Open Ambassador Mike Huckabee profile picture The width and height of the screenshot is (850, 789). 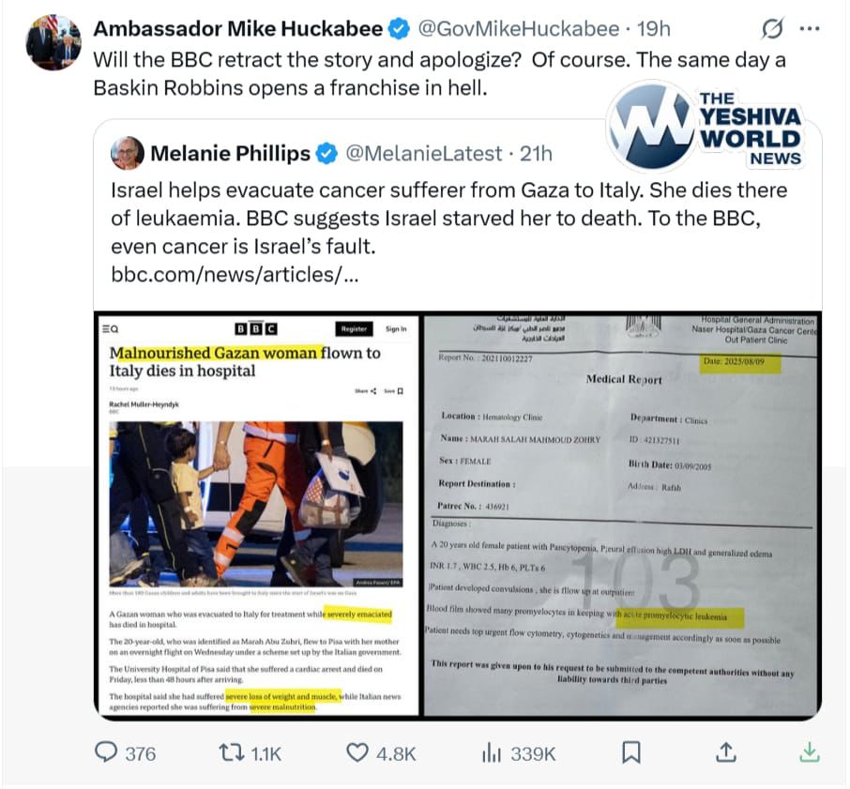click(53, 43)
